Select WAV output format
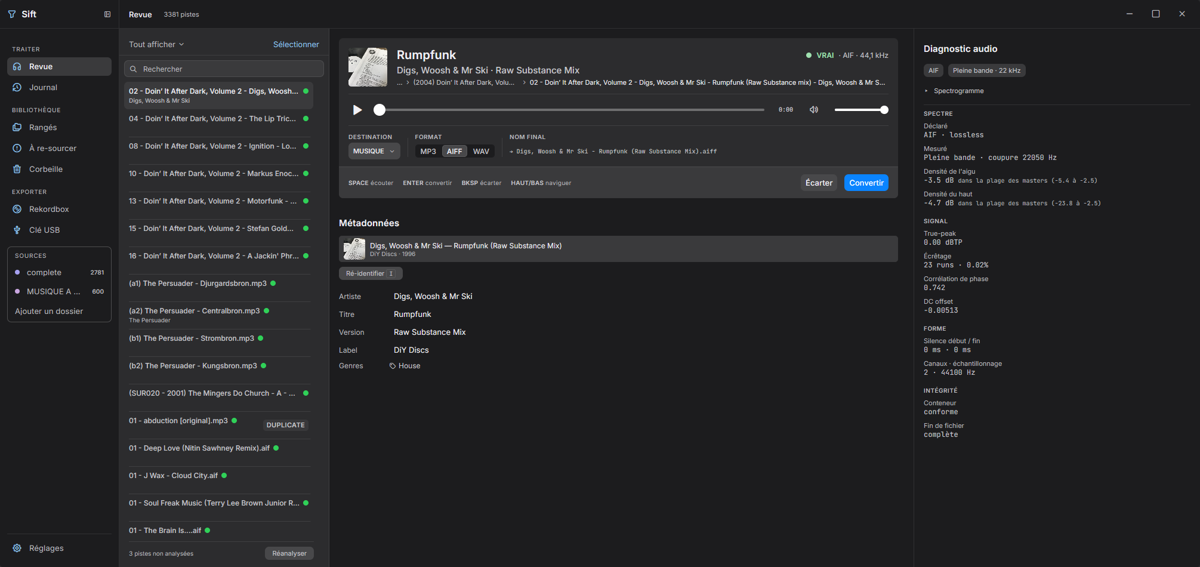 [481, 152]
